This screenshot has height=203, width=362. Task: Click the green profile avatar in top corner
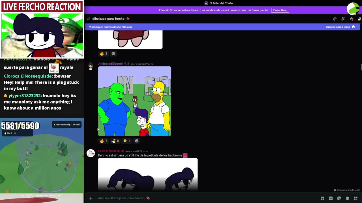tap(354, 8)
